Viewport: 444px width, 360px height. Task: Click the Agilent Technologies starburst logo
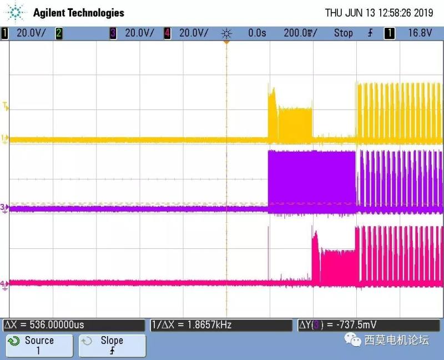(x=17, y=12)
